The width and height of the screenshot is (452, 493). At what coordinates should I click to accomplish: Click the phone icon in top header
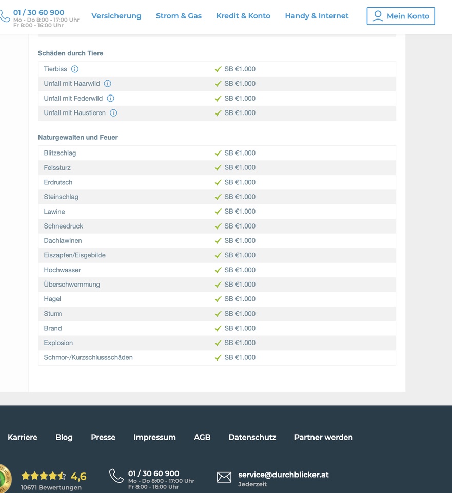click(x=5, y=16)
